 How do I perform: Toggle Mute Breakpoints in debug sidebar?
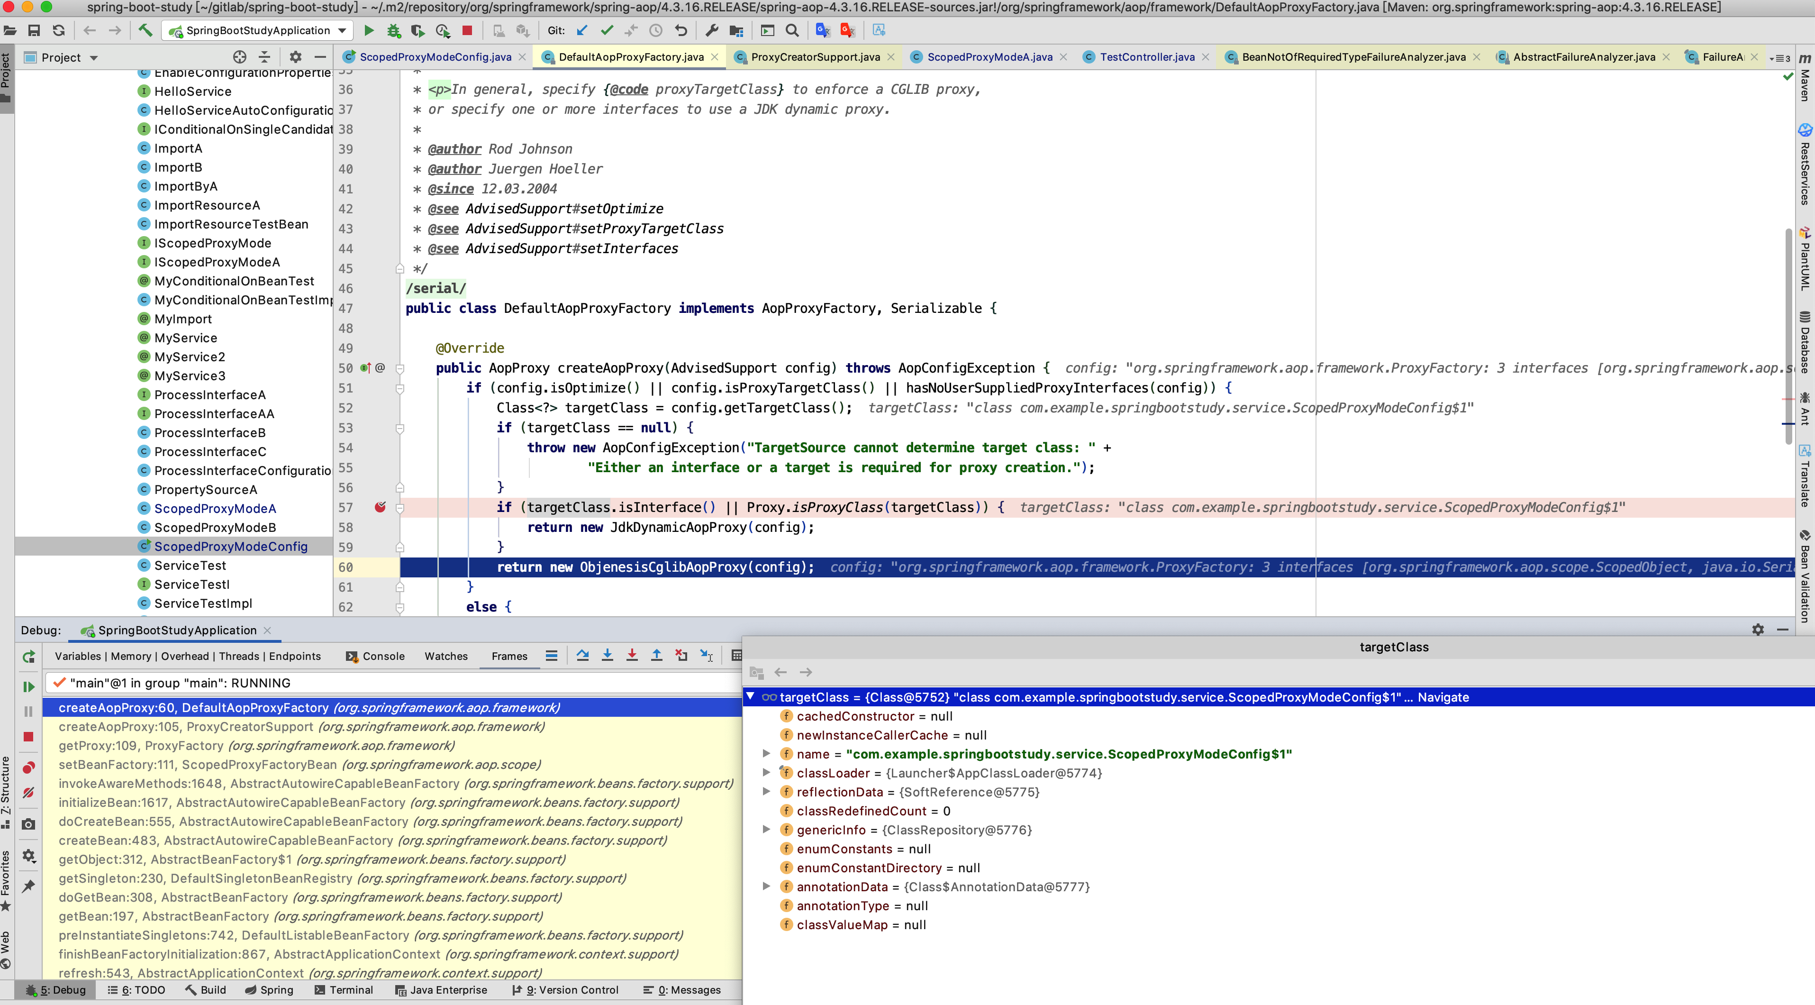click(28, 793)
